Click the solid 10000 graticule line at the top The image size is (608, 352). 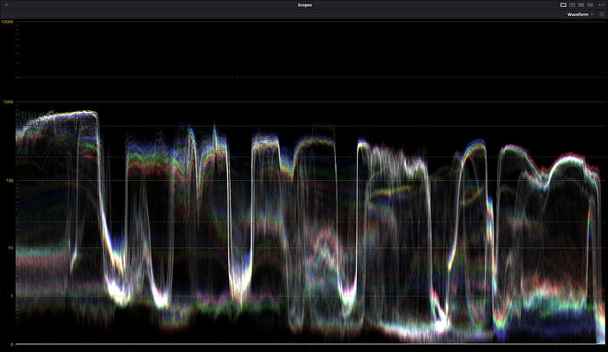(x=310, y=22)
